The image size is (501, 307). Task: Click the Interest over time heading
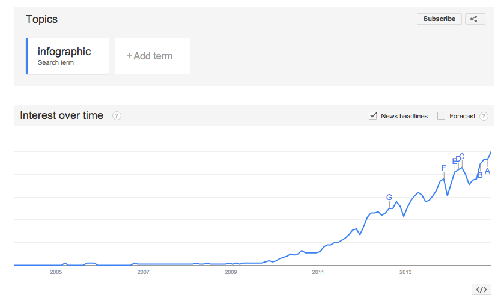click(x=61, y=115)
